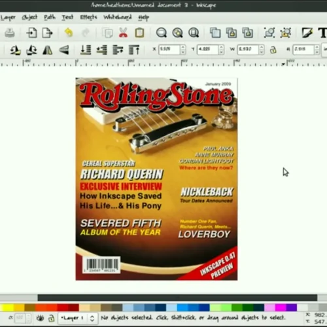Open the Path menu
Screen dimensions: 327x327
[x=50, y=18]
